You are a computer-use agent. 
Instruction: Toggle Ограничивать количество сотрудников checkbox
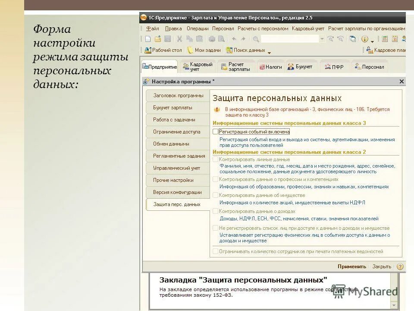pos(216,251)
